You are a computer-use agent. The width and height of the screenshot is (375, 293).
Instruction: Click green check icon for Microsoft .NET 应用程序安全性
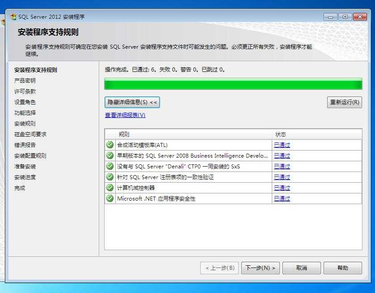point(110,198)
